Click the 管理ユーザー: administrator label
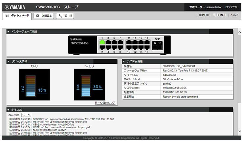The width and height of the screenshot is (243, 143). (x=205, y=7)
